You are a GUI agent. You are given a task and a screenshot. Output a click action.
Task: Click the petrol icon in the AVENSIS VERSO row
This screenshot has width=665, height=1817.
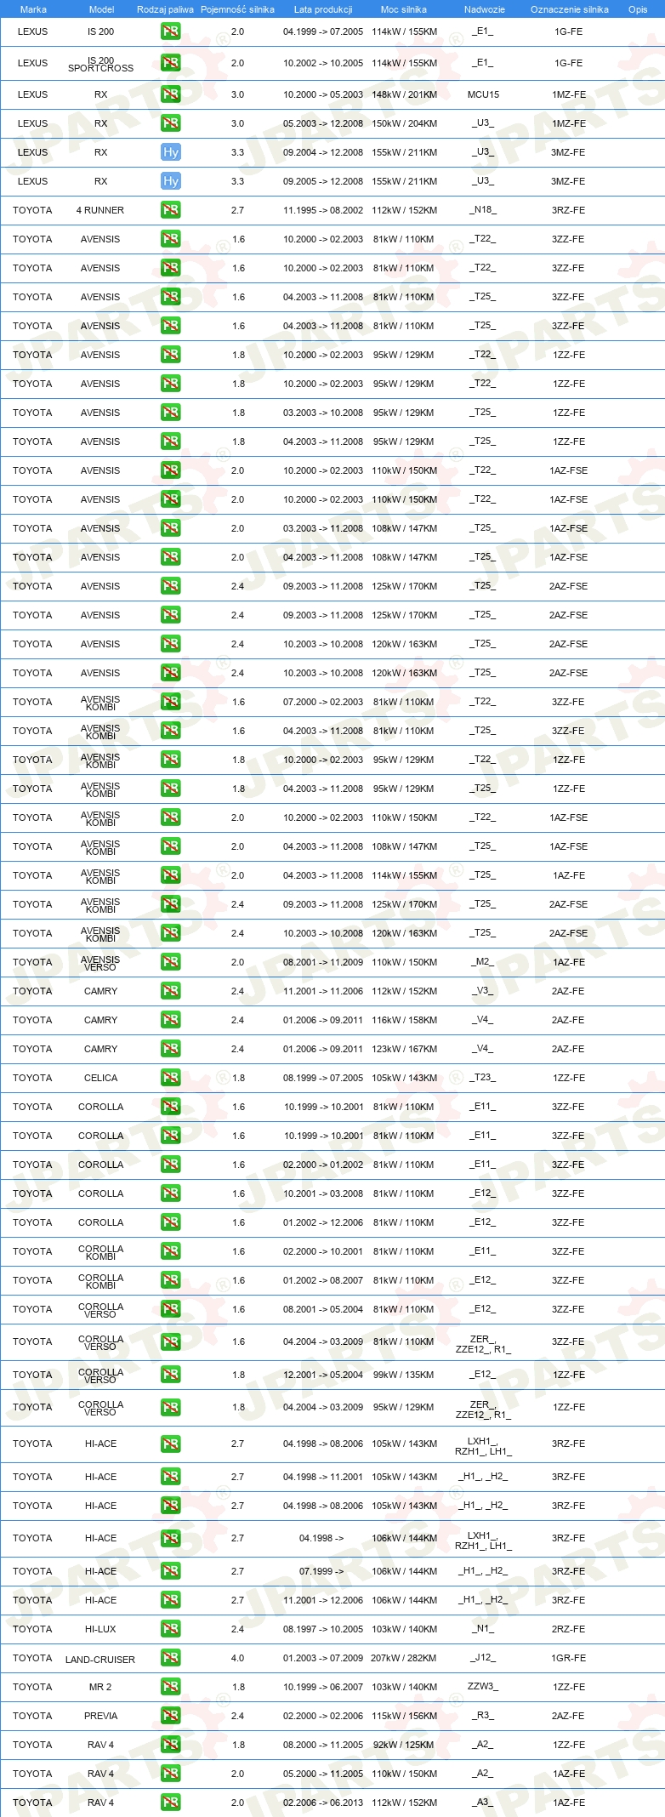coord(171,962)
